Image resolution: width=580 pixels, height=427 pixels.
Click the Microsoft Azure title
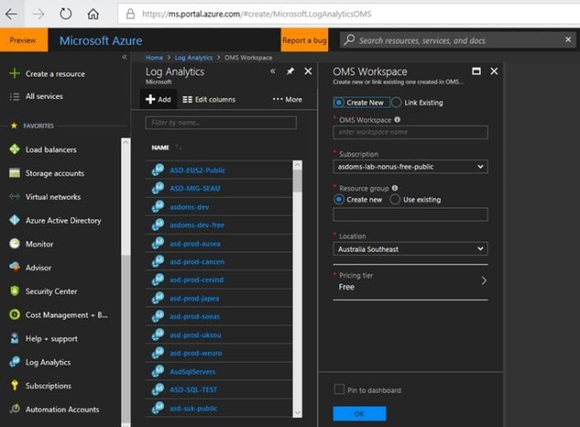click(101, 41)
